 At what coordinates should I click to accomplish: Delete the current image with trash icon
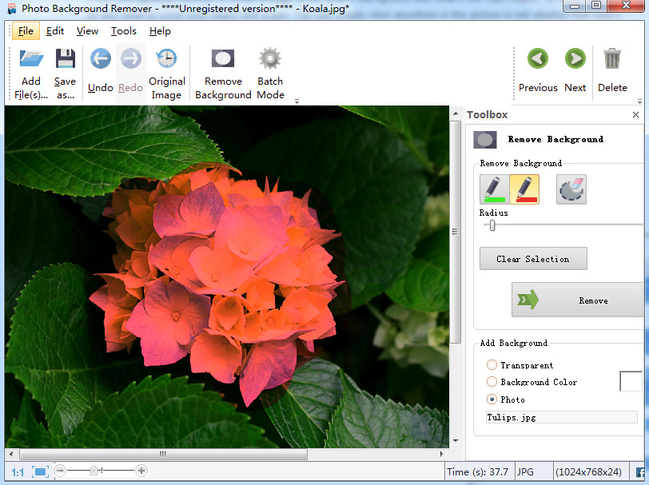click(612, 58)
